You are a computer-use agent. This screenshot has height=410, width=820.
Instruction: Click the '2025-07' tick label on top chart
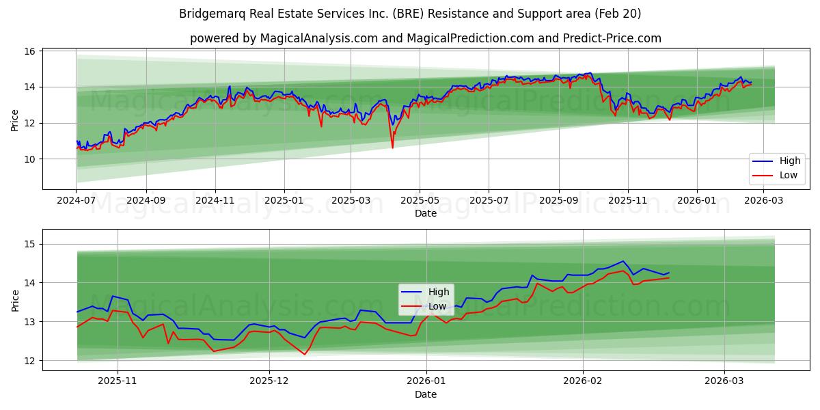coord(489,201)
